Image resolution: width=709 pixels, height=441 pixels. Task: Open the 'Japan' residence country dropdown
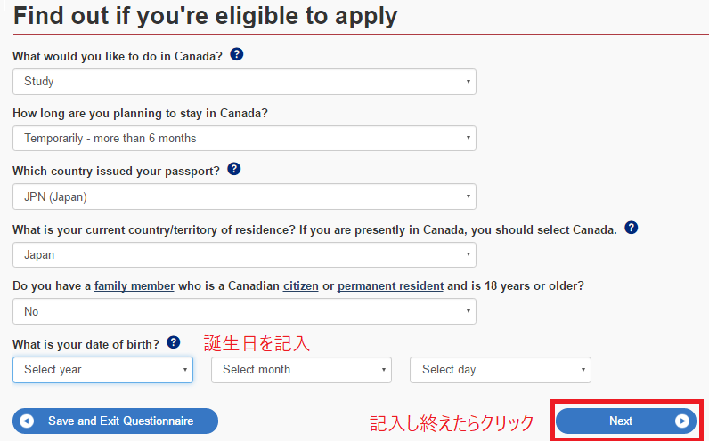tap(244, 254)
